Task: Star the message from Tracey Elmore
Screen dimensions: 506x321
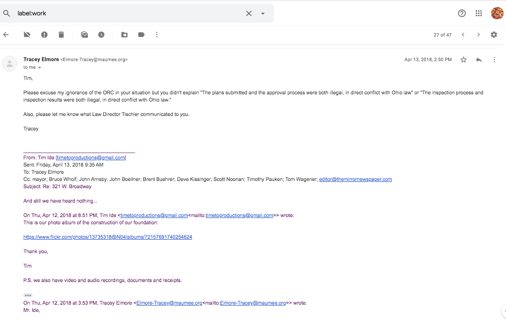Action: tap(464, 60)
